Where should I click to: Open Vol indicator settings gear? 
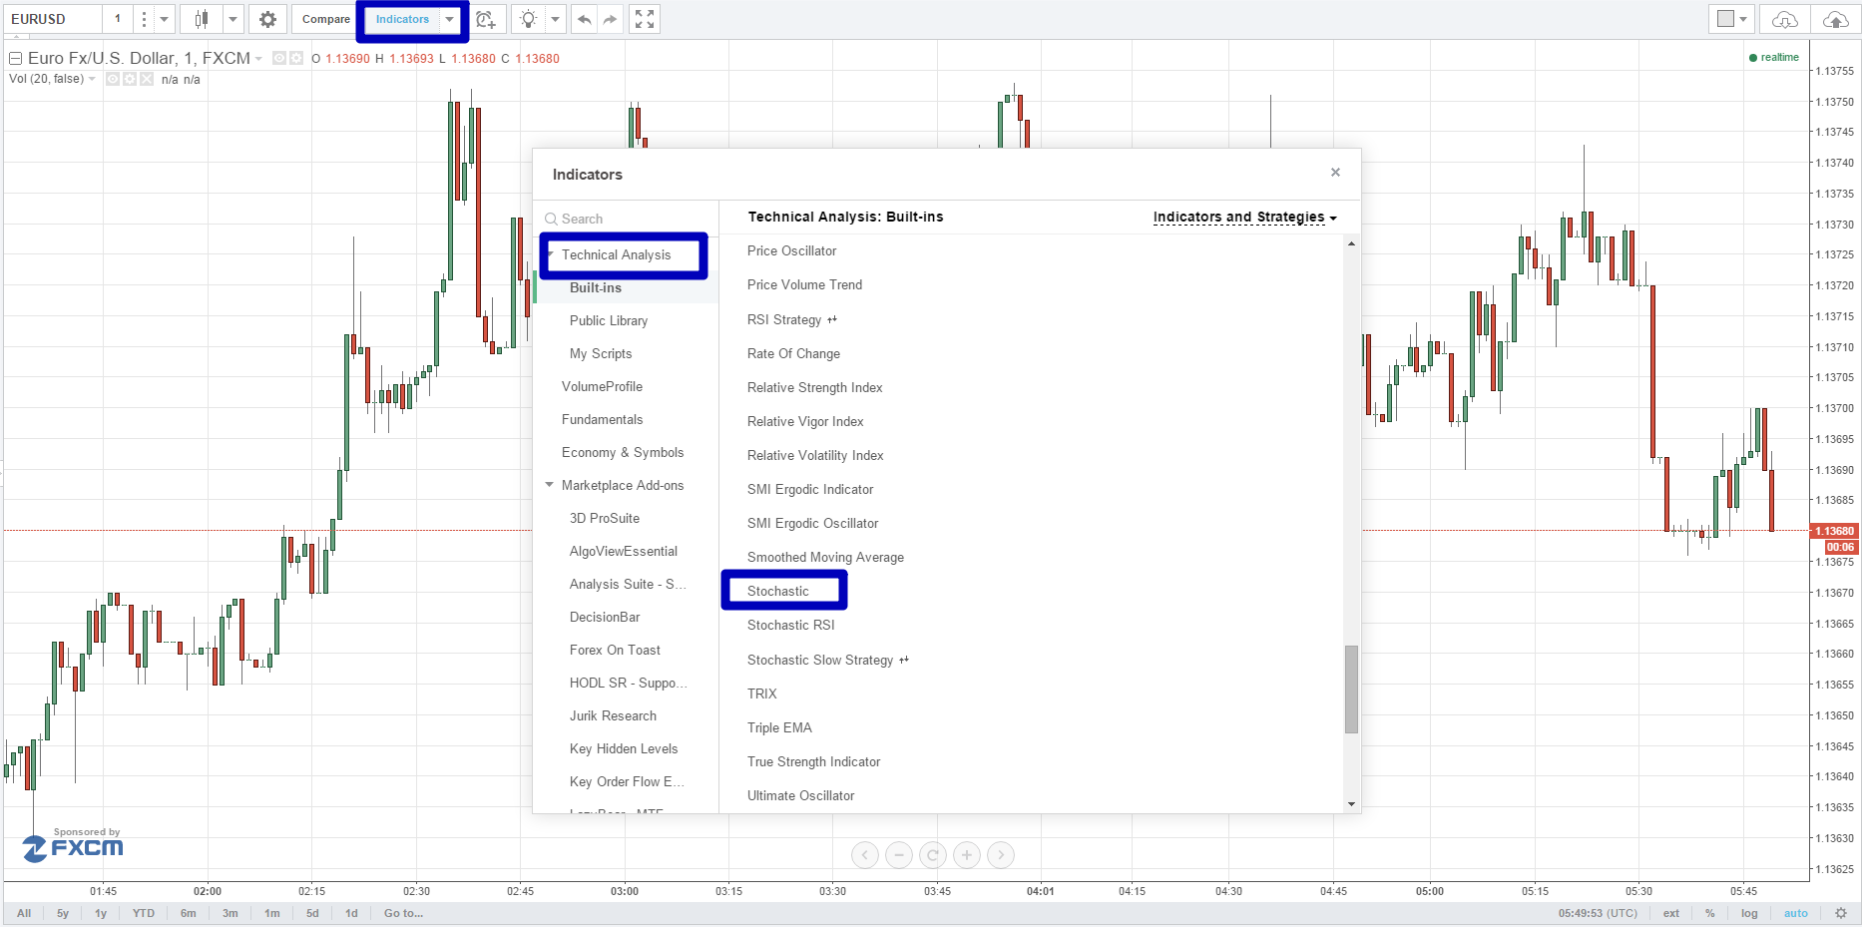[x=130, y=79]
